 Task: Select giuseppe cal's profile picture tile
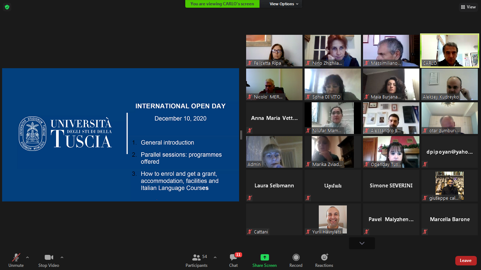(x=450, y=186)
